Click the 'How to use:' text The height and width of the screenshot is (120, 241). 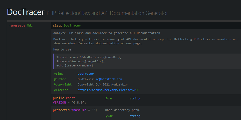pos(63,49)
